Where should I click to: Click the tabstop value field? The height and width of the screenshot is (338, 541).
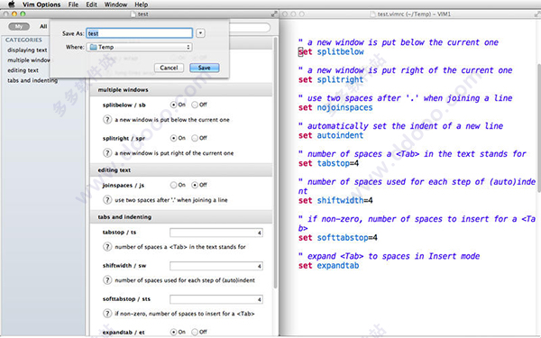coord(216,233)
